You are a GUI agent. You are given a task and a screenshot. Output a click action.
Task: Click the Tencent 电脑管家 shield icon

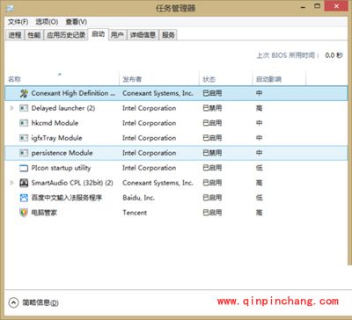[24, 213]
